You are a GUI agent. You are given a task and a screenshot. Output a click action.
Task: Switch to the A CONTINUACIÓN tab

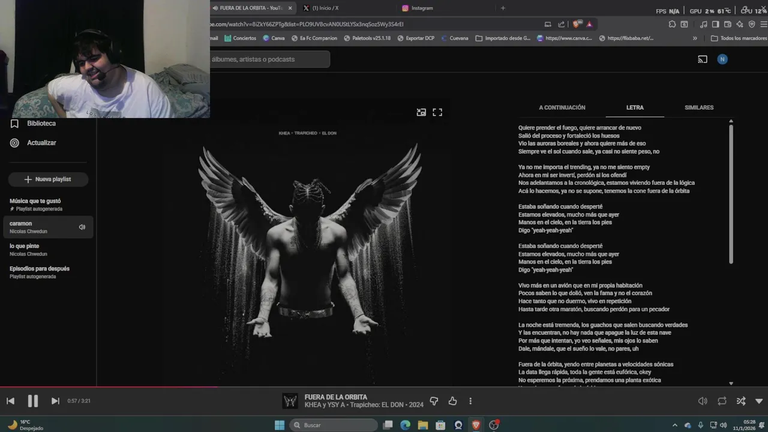(562, 107)
